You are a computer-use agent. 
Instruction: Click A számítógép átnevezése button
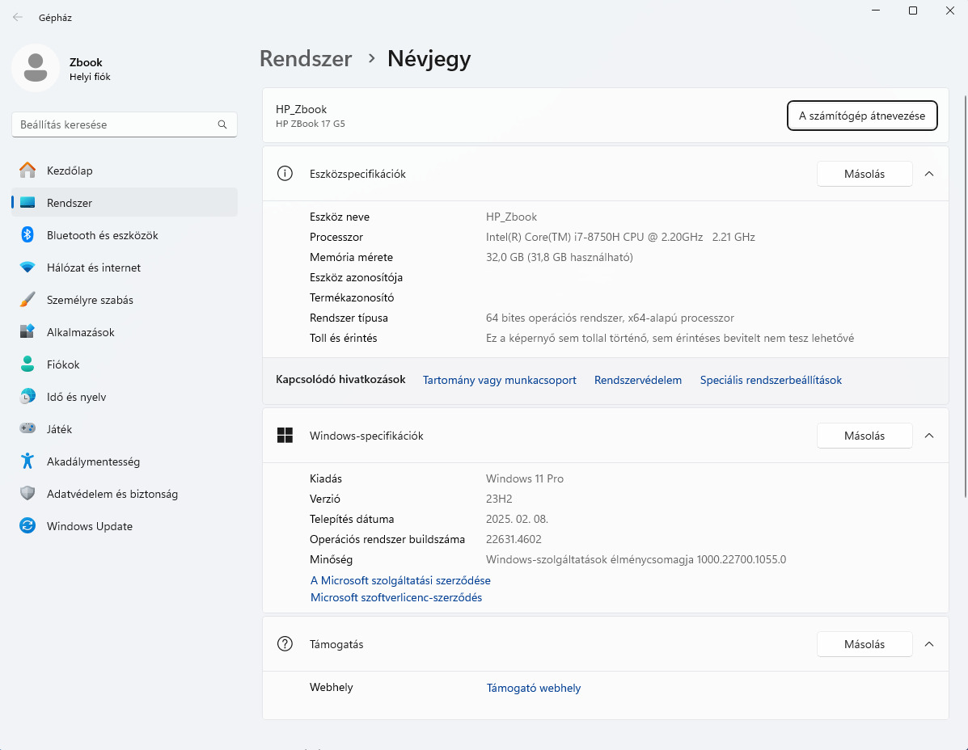pos(862,116)
